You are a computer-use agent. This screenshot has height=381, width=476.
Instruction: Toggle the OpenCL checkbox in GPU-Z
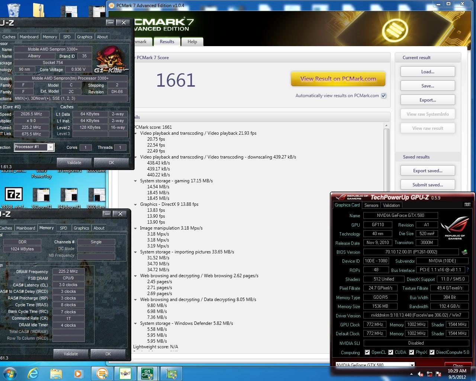[367, 352]
